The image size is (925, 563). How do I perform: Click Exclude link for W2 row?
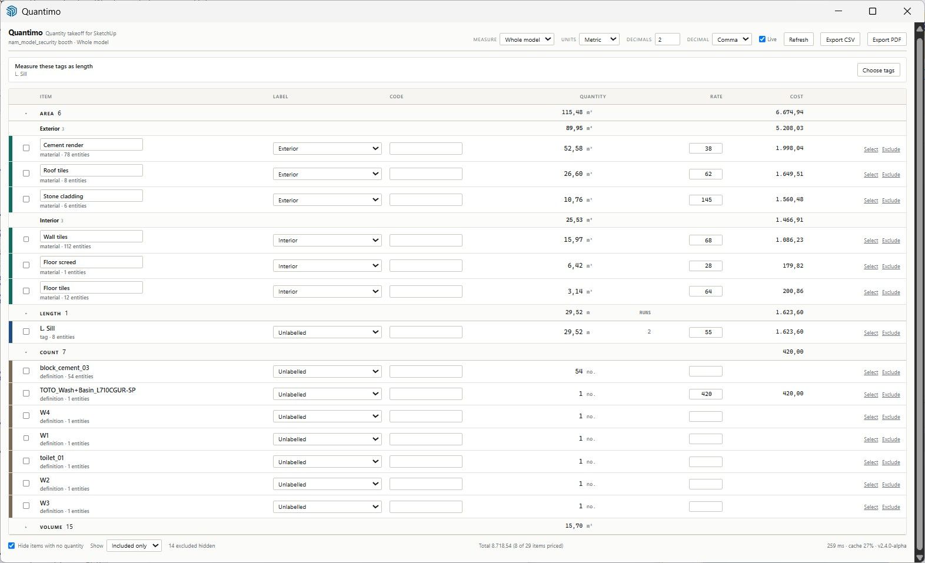click(891, 485)
